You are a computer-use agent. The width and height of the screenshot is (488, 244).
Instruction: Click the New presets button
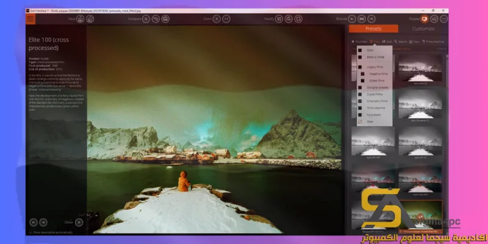coord(414,41)
